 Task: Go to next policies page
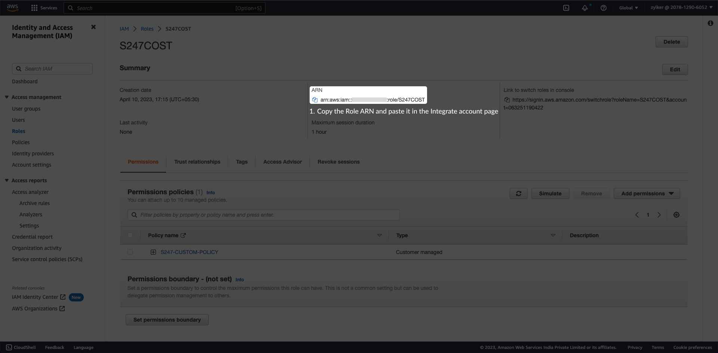[659, 215]
